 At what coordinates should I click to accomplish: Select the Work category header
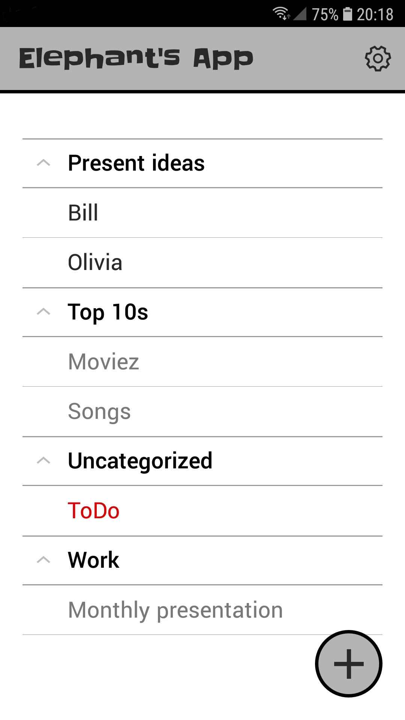click(94, 560)
